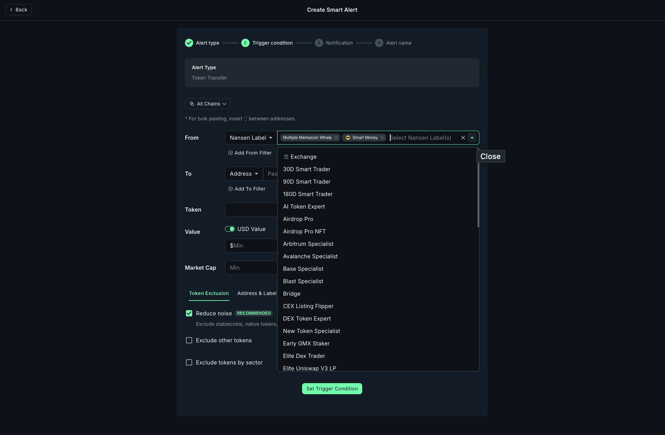665x435 pixels.
Task: Switch to the Token Exclusion tab
Action: 209,293
